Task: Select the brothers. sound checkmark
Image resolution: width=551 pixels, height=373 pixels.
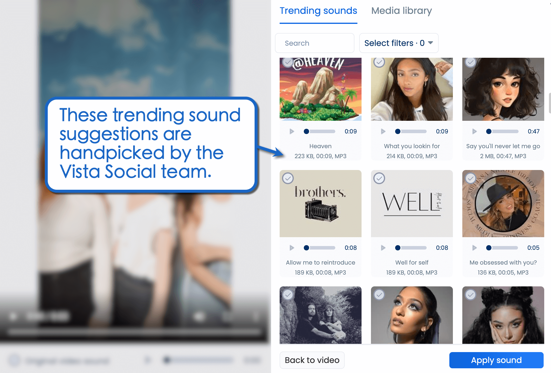Action: pyautogui.click(x=287, y=178)
